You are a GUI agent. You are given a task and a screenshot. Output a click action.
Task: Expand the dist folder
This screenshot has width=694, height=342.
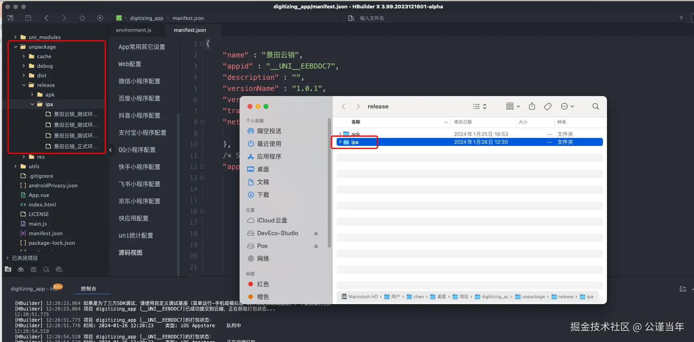pyautogui.click(x=24, y=75)
